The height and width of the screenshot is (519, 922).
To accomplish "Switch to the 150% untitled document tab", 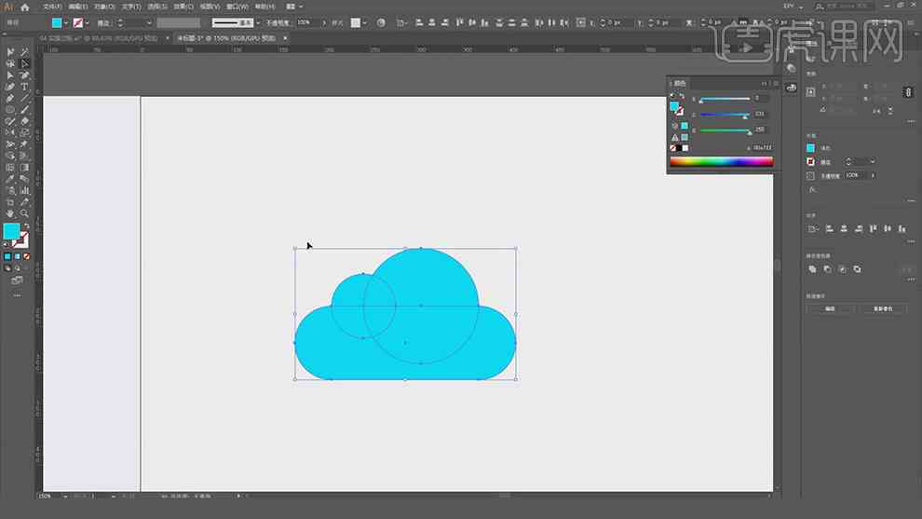I will coord(225,38).
